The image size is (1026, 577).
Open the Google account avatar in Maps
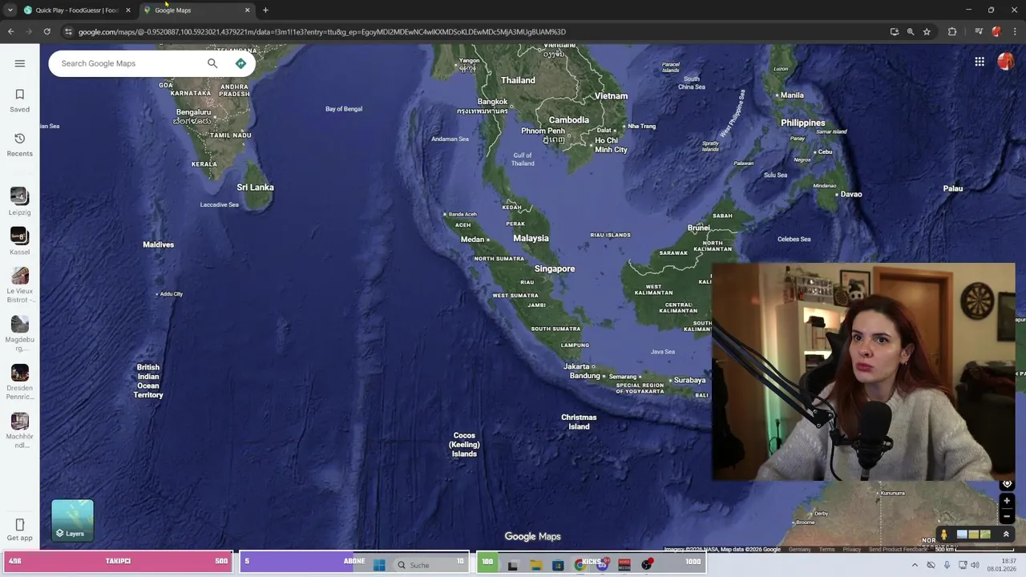click(x=1005, y=62)
